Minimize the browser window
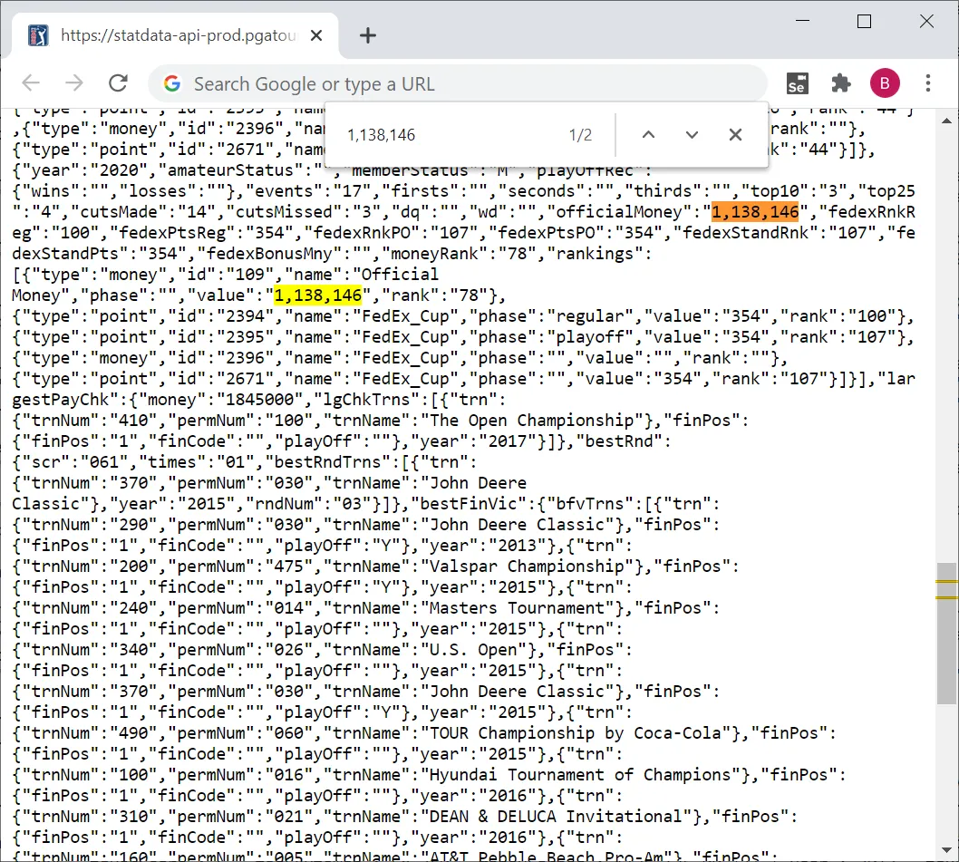 (802, 21)
